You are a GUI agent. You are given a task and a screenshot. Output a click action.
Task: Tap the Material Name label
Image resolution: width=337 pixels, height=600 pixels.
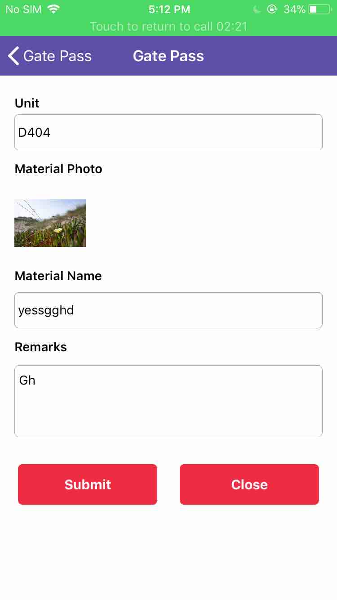pyautogui.click(x=58, y=276)
